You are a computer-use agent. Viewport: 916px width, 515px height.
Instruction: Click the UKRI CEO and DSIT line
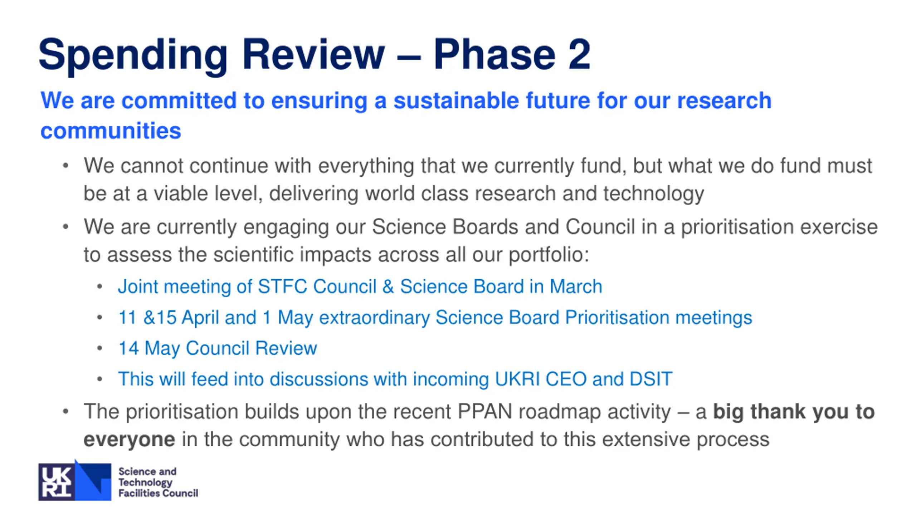pos(395,379)
